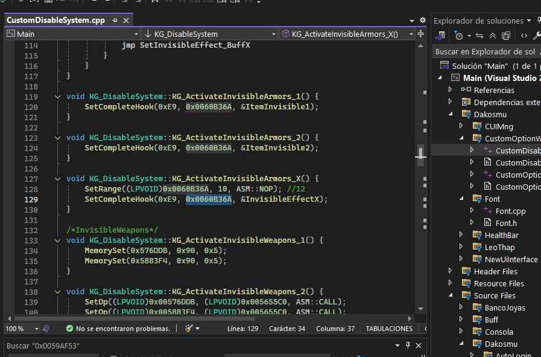Collapse the Main project node
The height and width of the screenshot is (357, 541).
point(440,78)
